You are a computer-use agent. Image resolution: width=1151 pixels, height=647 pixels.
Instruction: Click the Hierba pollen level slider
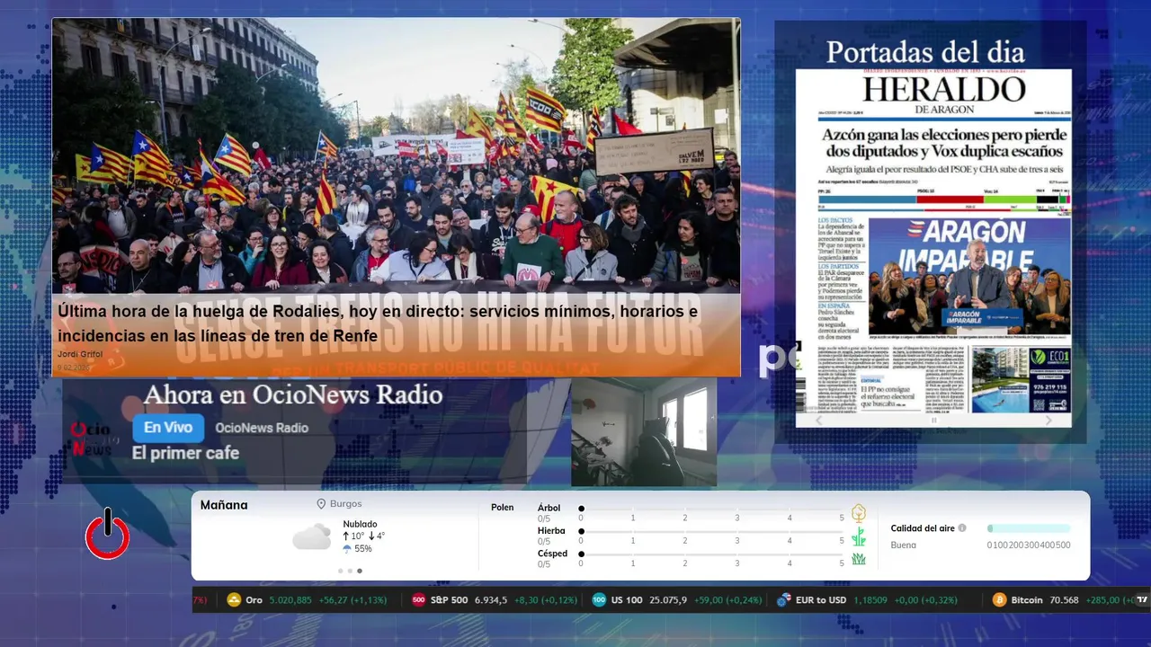coord(711,532)
